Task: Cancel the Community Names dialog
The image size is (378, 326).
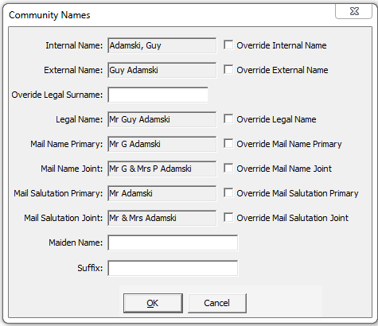Action: pos(217,303)
